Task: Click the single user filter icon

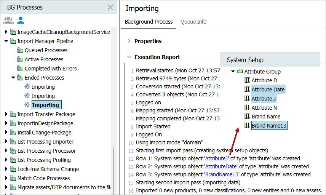Action: tap(21, 21)
